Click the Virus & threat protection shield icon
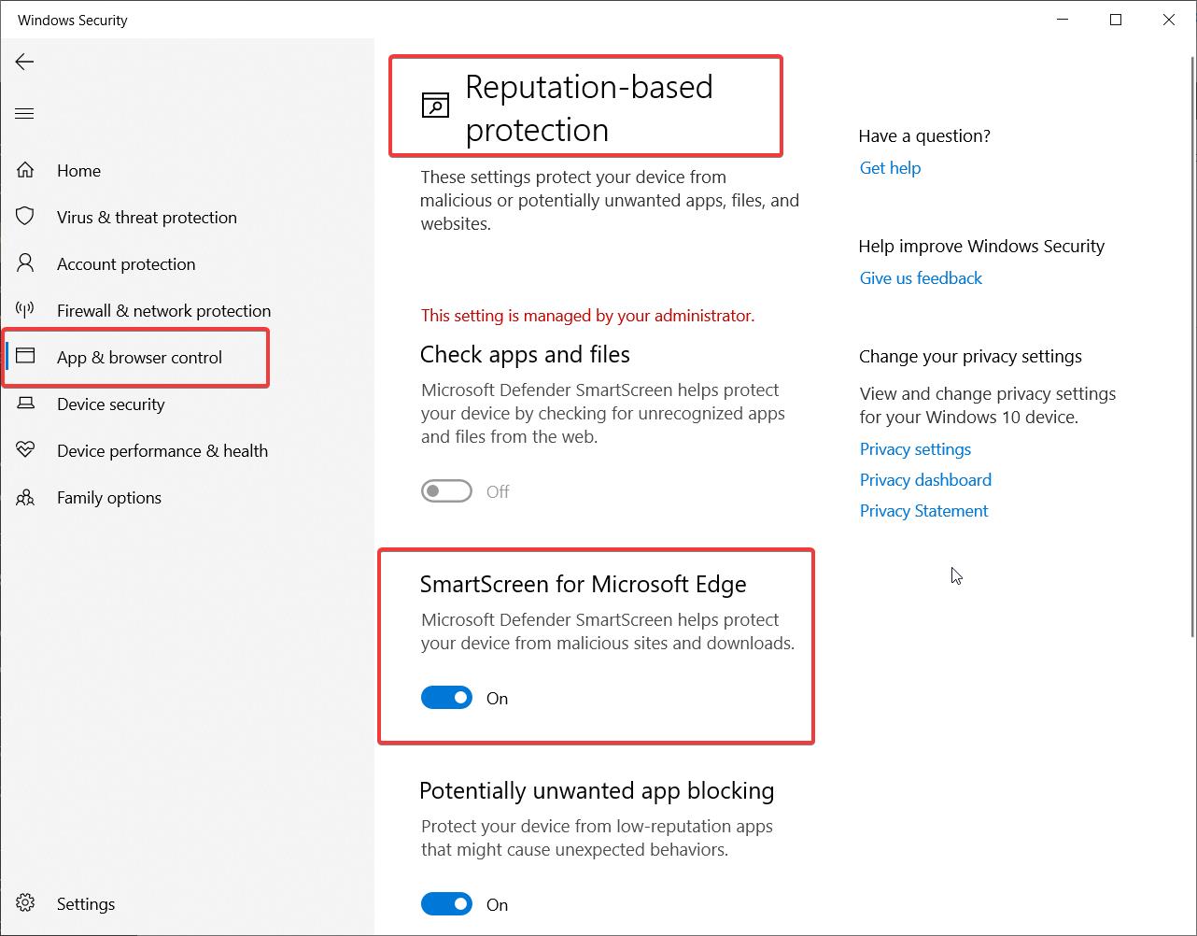The image size is (1197, 936). (x=25, y=217)
